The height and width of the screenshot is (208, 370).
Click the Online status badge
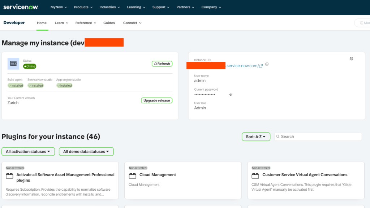point(30,66)
